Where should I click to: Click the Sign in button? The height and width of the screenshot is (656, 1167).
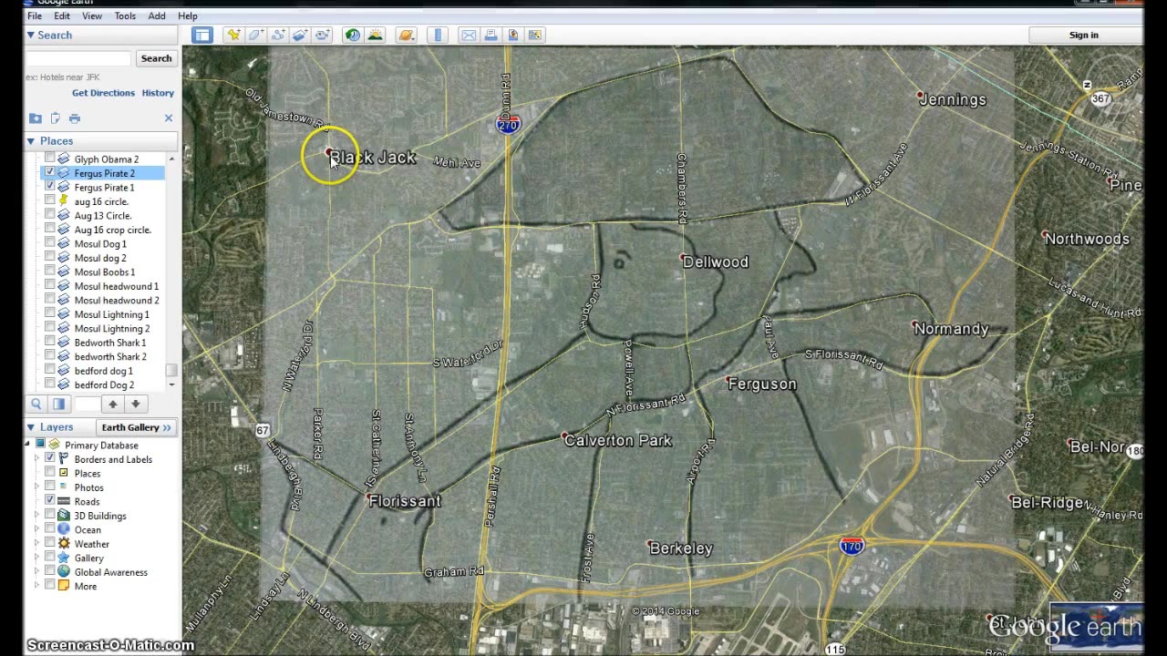click(x=1083, y=35)
